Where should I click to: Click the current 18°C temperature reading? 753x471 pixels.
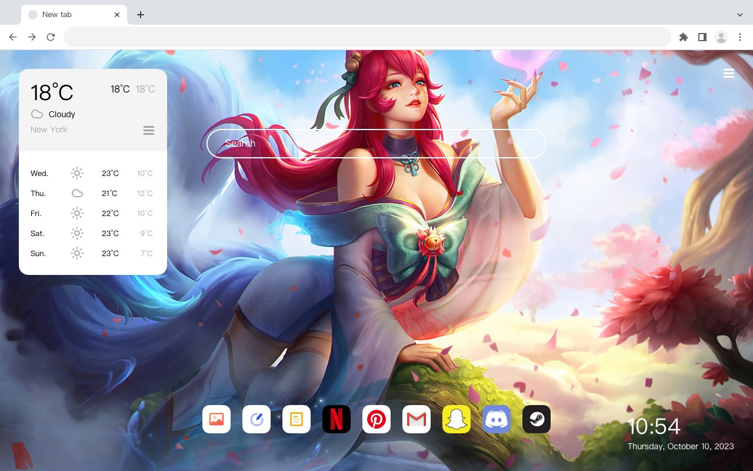point(52,92)
